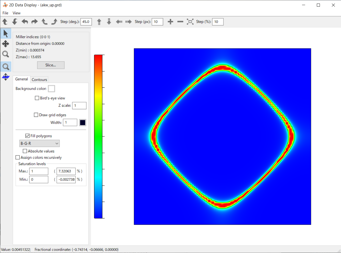Enable the Draw grid edges checkbox

coord(36,115)
